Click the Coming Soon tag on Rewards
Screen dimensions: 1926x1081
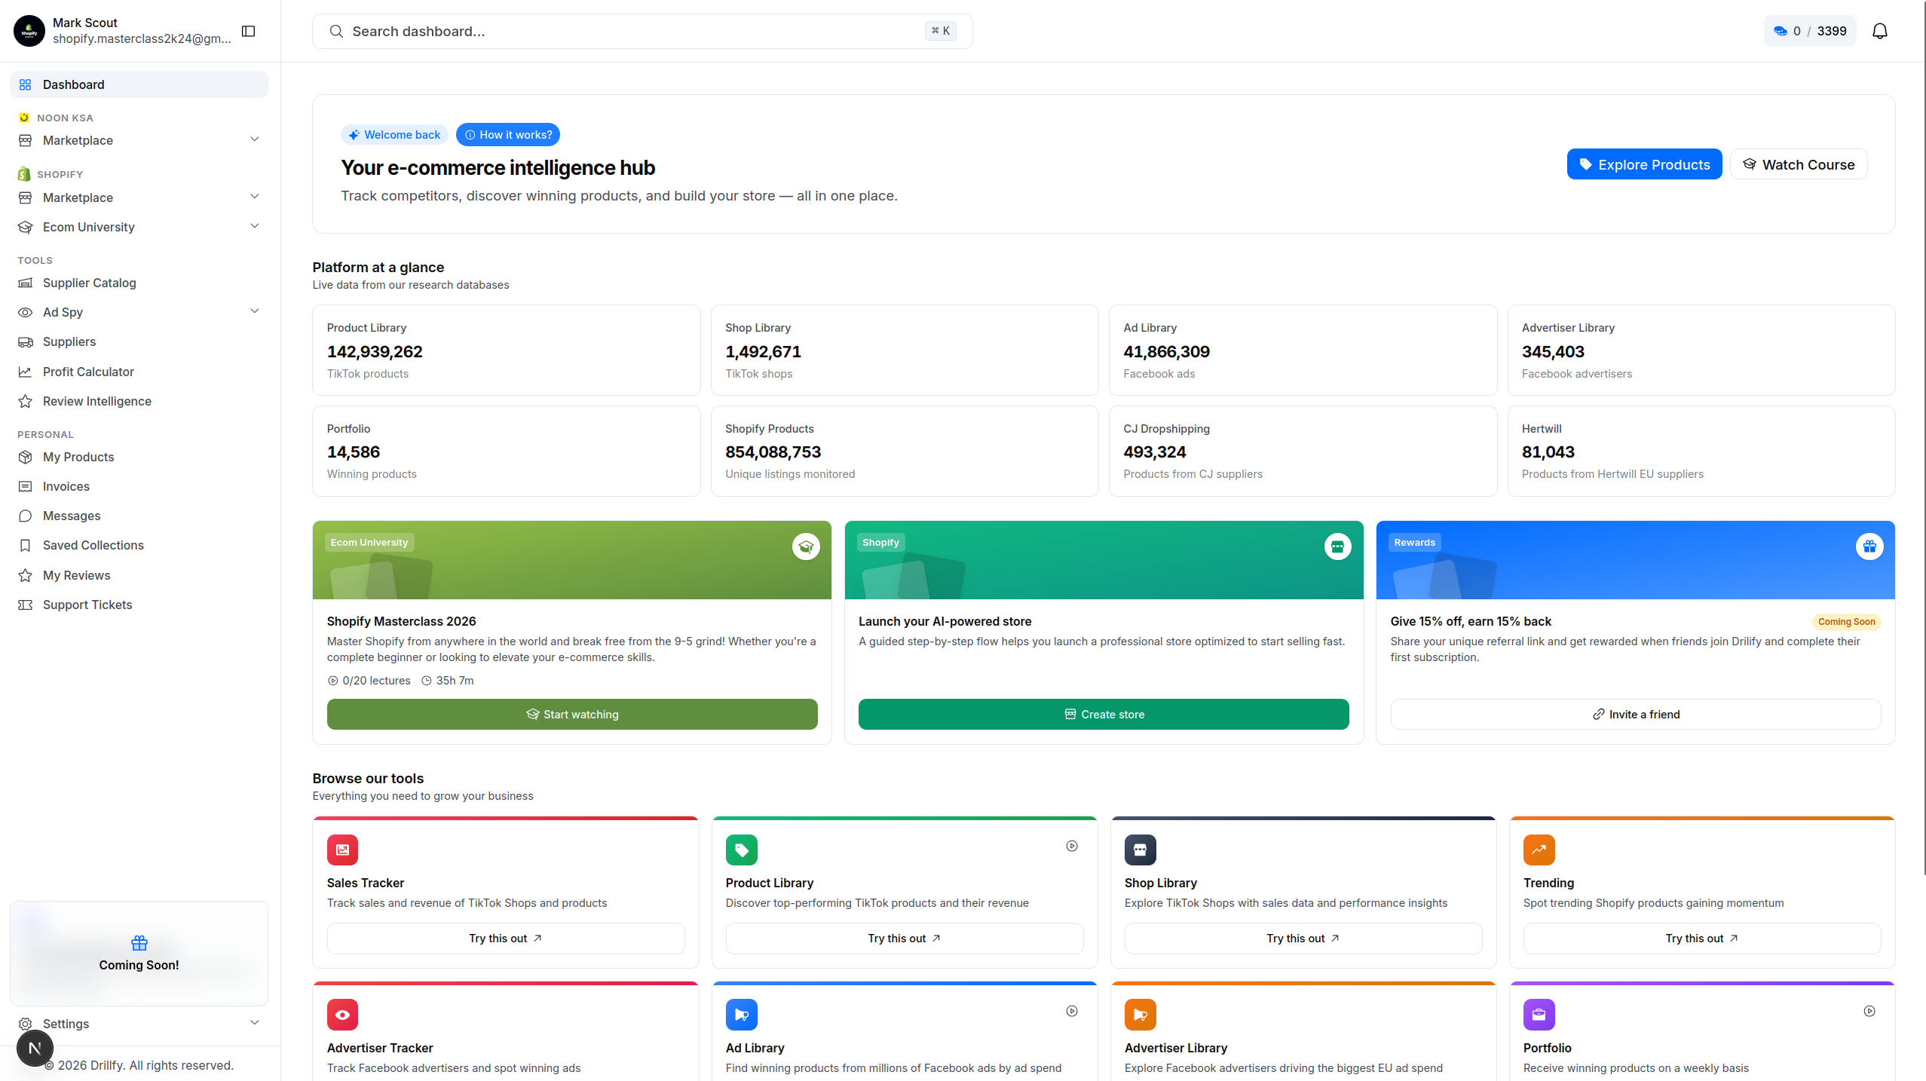(1846, 622)
